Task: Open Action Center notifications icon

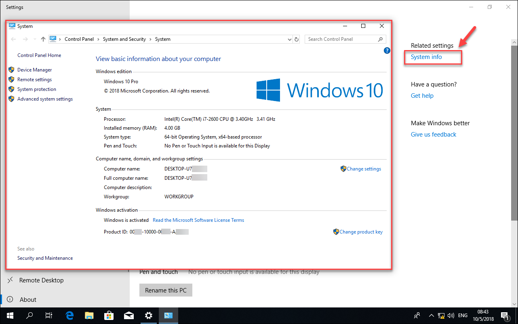Action: [505, 316]
